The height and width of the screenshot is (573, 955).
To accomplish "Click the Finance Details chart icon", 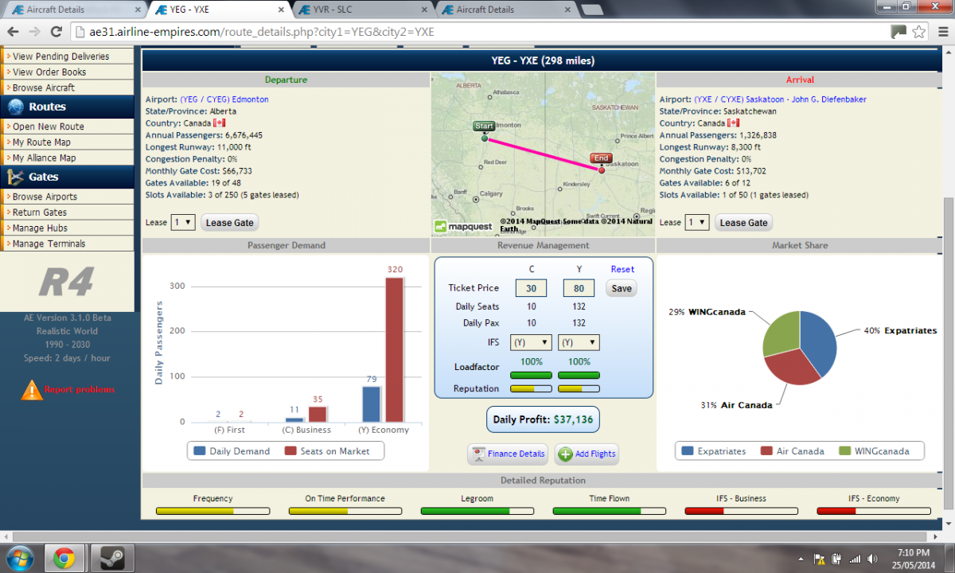I will (477, 454).
